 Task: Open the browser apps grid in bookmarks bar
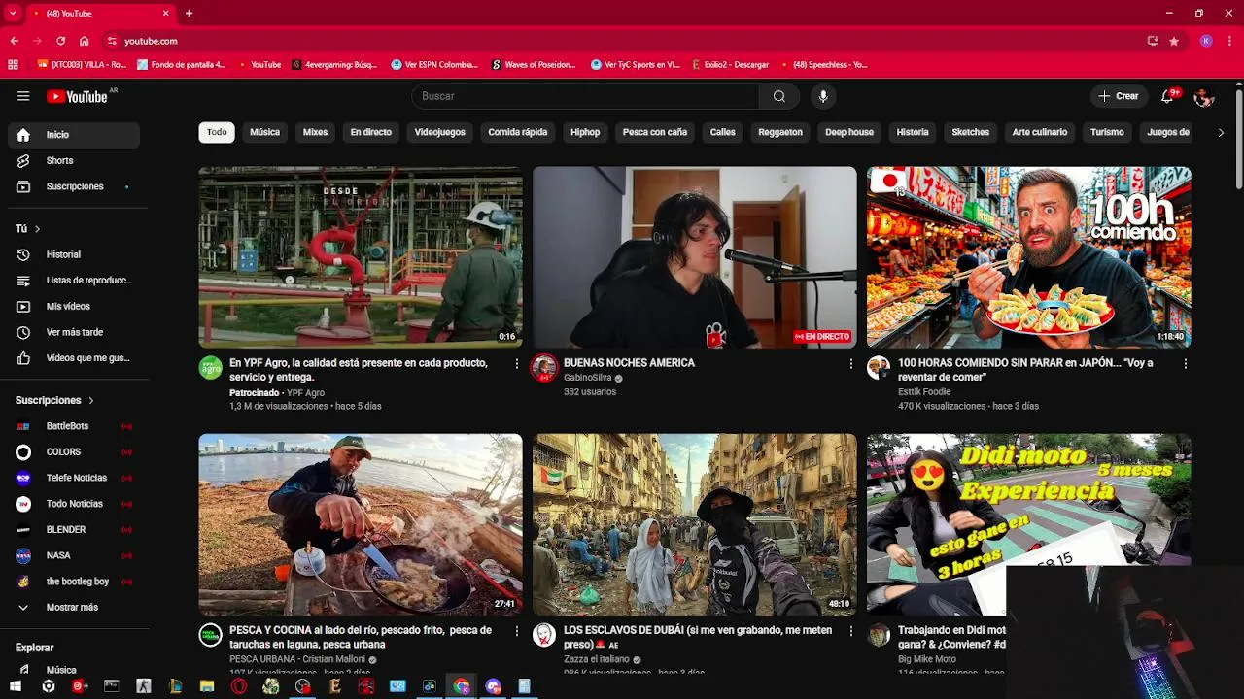pyautogui.click(x=13, y=65)
